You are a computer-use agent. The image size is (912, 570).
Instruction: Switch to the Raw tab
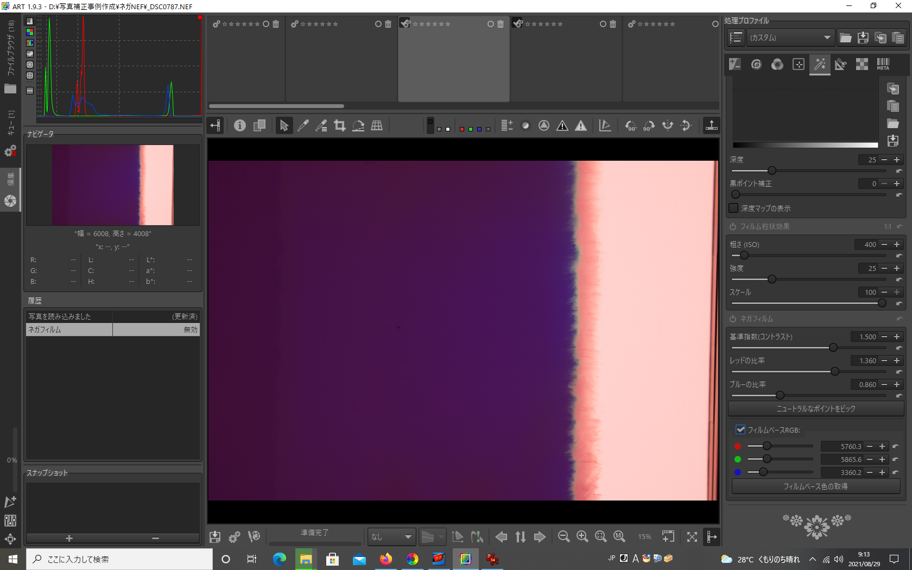pyautogui.click(x=862, y=65)
